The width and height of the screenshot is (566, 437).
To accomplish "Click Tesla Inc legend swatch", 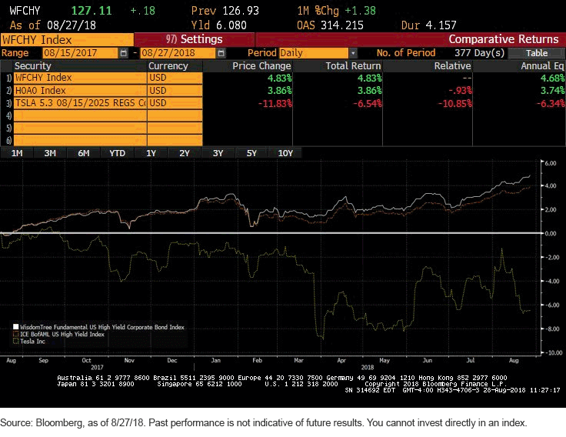I will tap(16, 342).
